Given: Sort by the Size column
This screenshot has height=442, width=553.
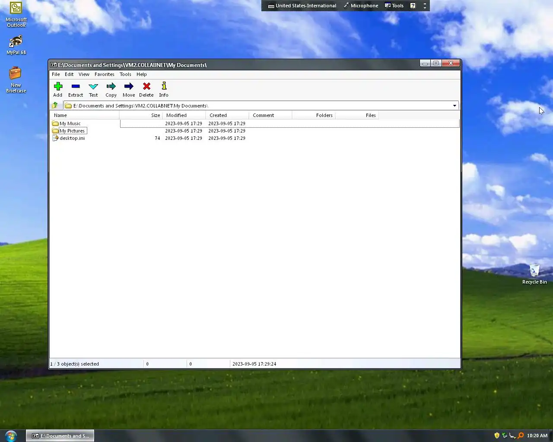Looking at the screenshot, I should tap(141, 115).
